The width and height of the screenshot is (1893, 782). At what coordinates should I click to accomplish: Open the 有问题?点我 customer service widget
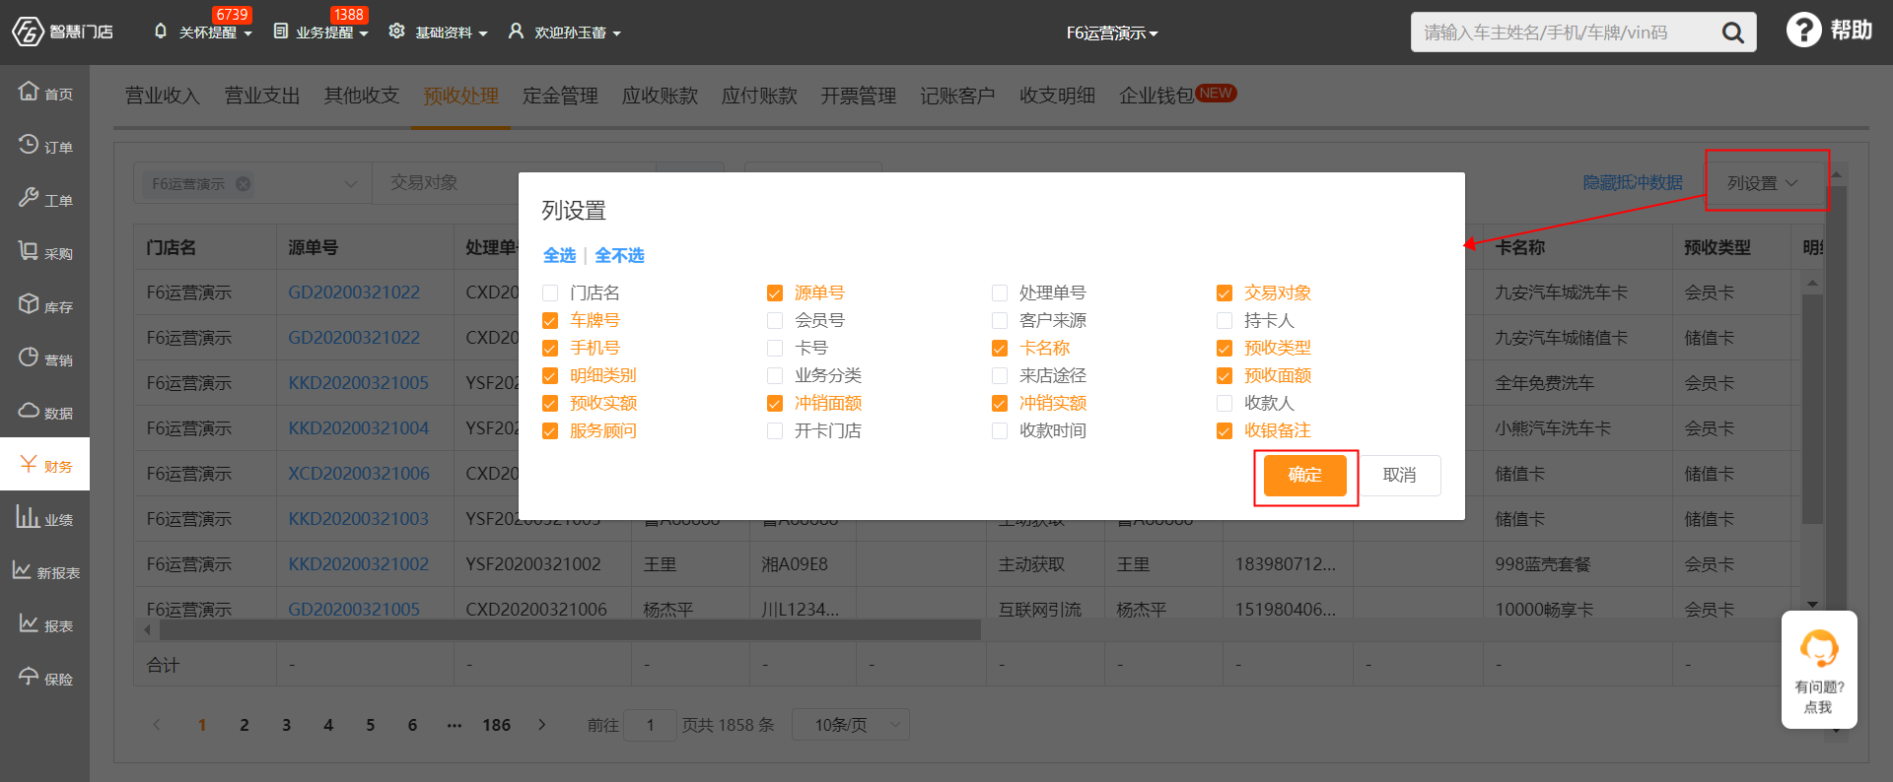[1819, 670]
